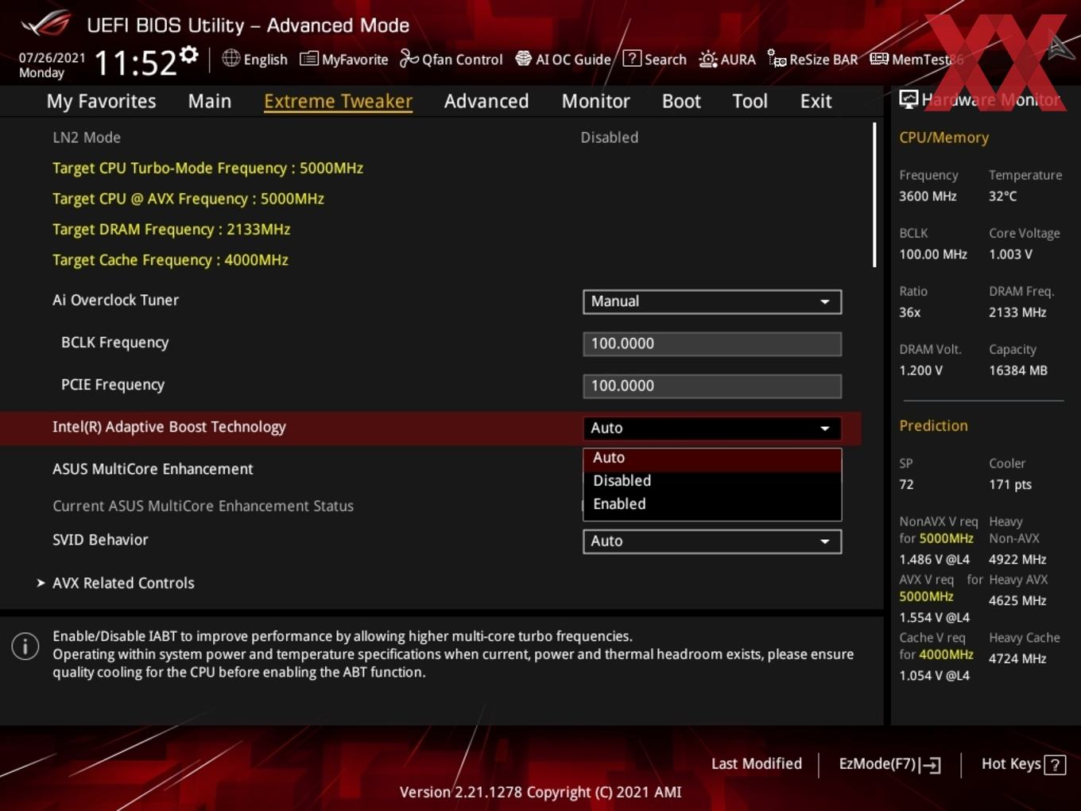
Task: Click the ReSize BAR label
Action: (x=823, y=60)
